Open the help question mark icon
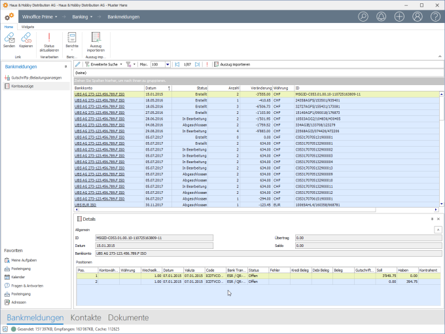The image size is (445, 334). [x=435, y=16]
